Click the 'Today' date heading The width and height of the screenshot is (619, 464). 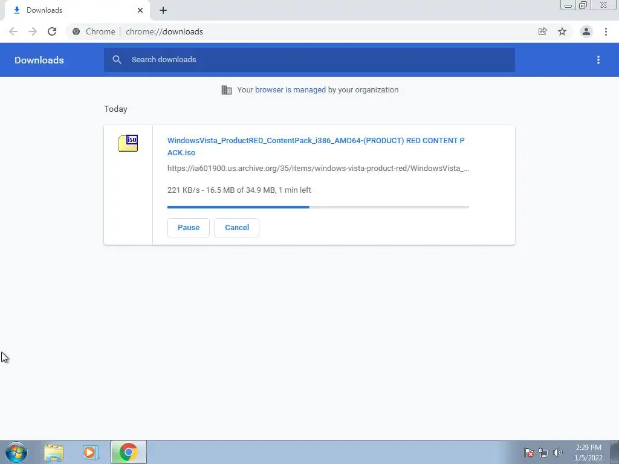[x=115, y=109]
